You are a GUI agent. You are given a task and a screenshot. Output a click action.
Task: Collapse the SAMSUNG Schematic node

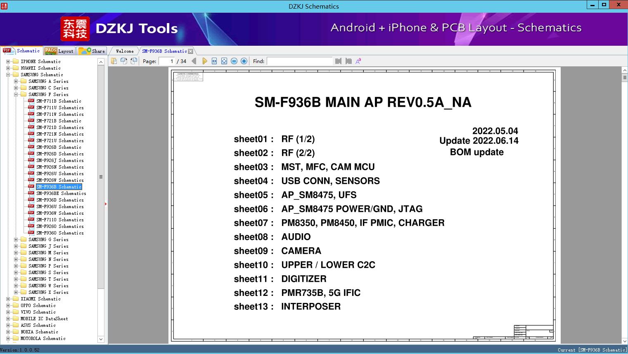[8, 75]
